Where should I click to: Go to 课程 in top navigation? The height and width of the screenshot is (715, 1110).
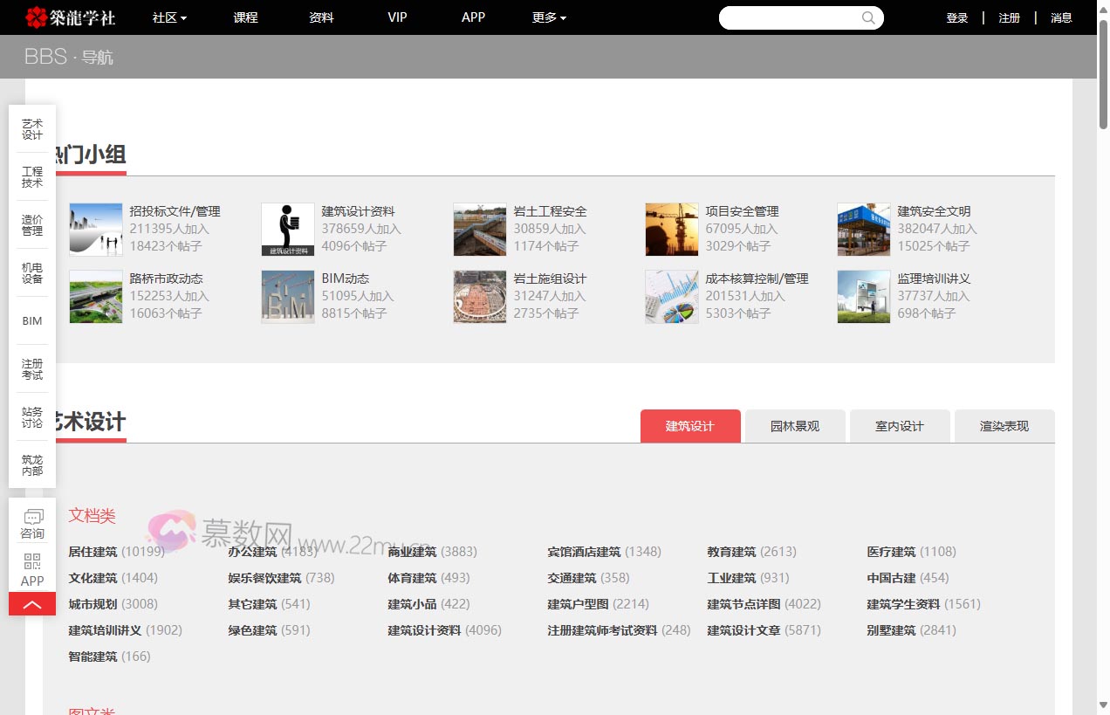coord(245,17)
